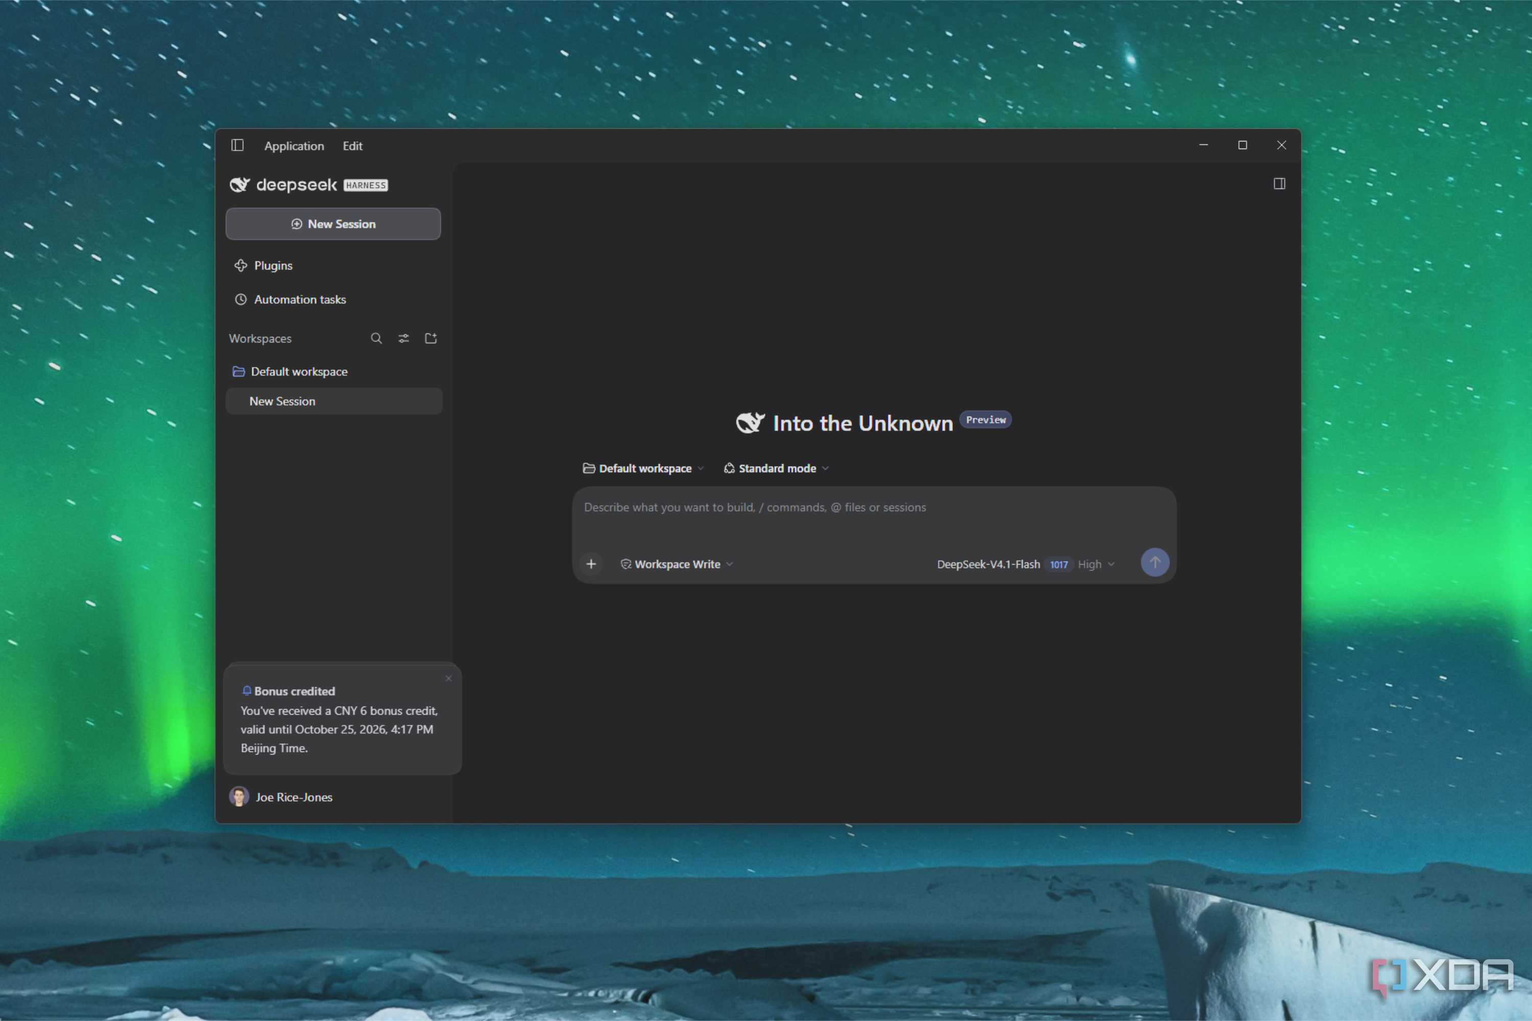Expand the High reasoning level dropdown
The height and width of the screenshot is (1021, 1532).
(x=1096, y=565)
